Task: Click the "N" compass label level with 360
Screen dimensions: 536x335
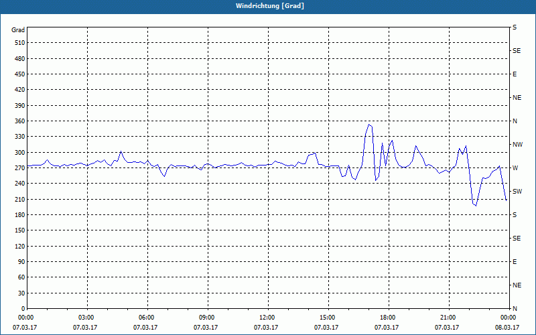Action: pos(515,121)
